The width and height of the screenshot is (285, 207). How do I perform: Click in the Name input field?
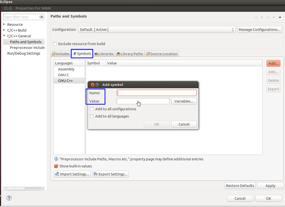click(x=157, y=93)
